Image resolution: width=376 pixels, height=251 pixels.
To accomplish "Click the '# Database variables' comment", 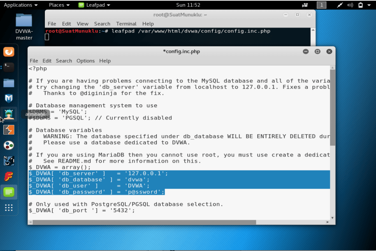I will pos(65,130).
